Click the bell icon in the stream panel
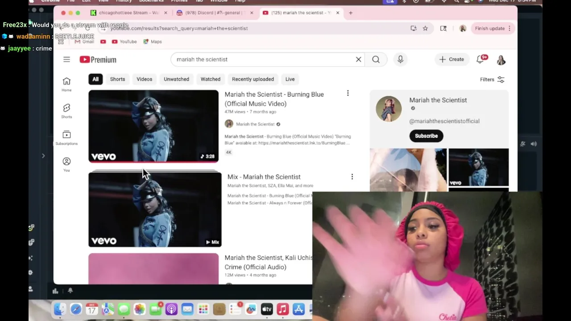The height and width of the screenshot is (321, 571). point(70,291)
